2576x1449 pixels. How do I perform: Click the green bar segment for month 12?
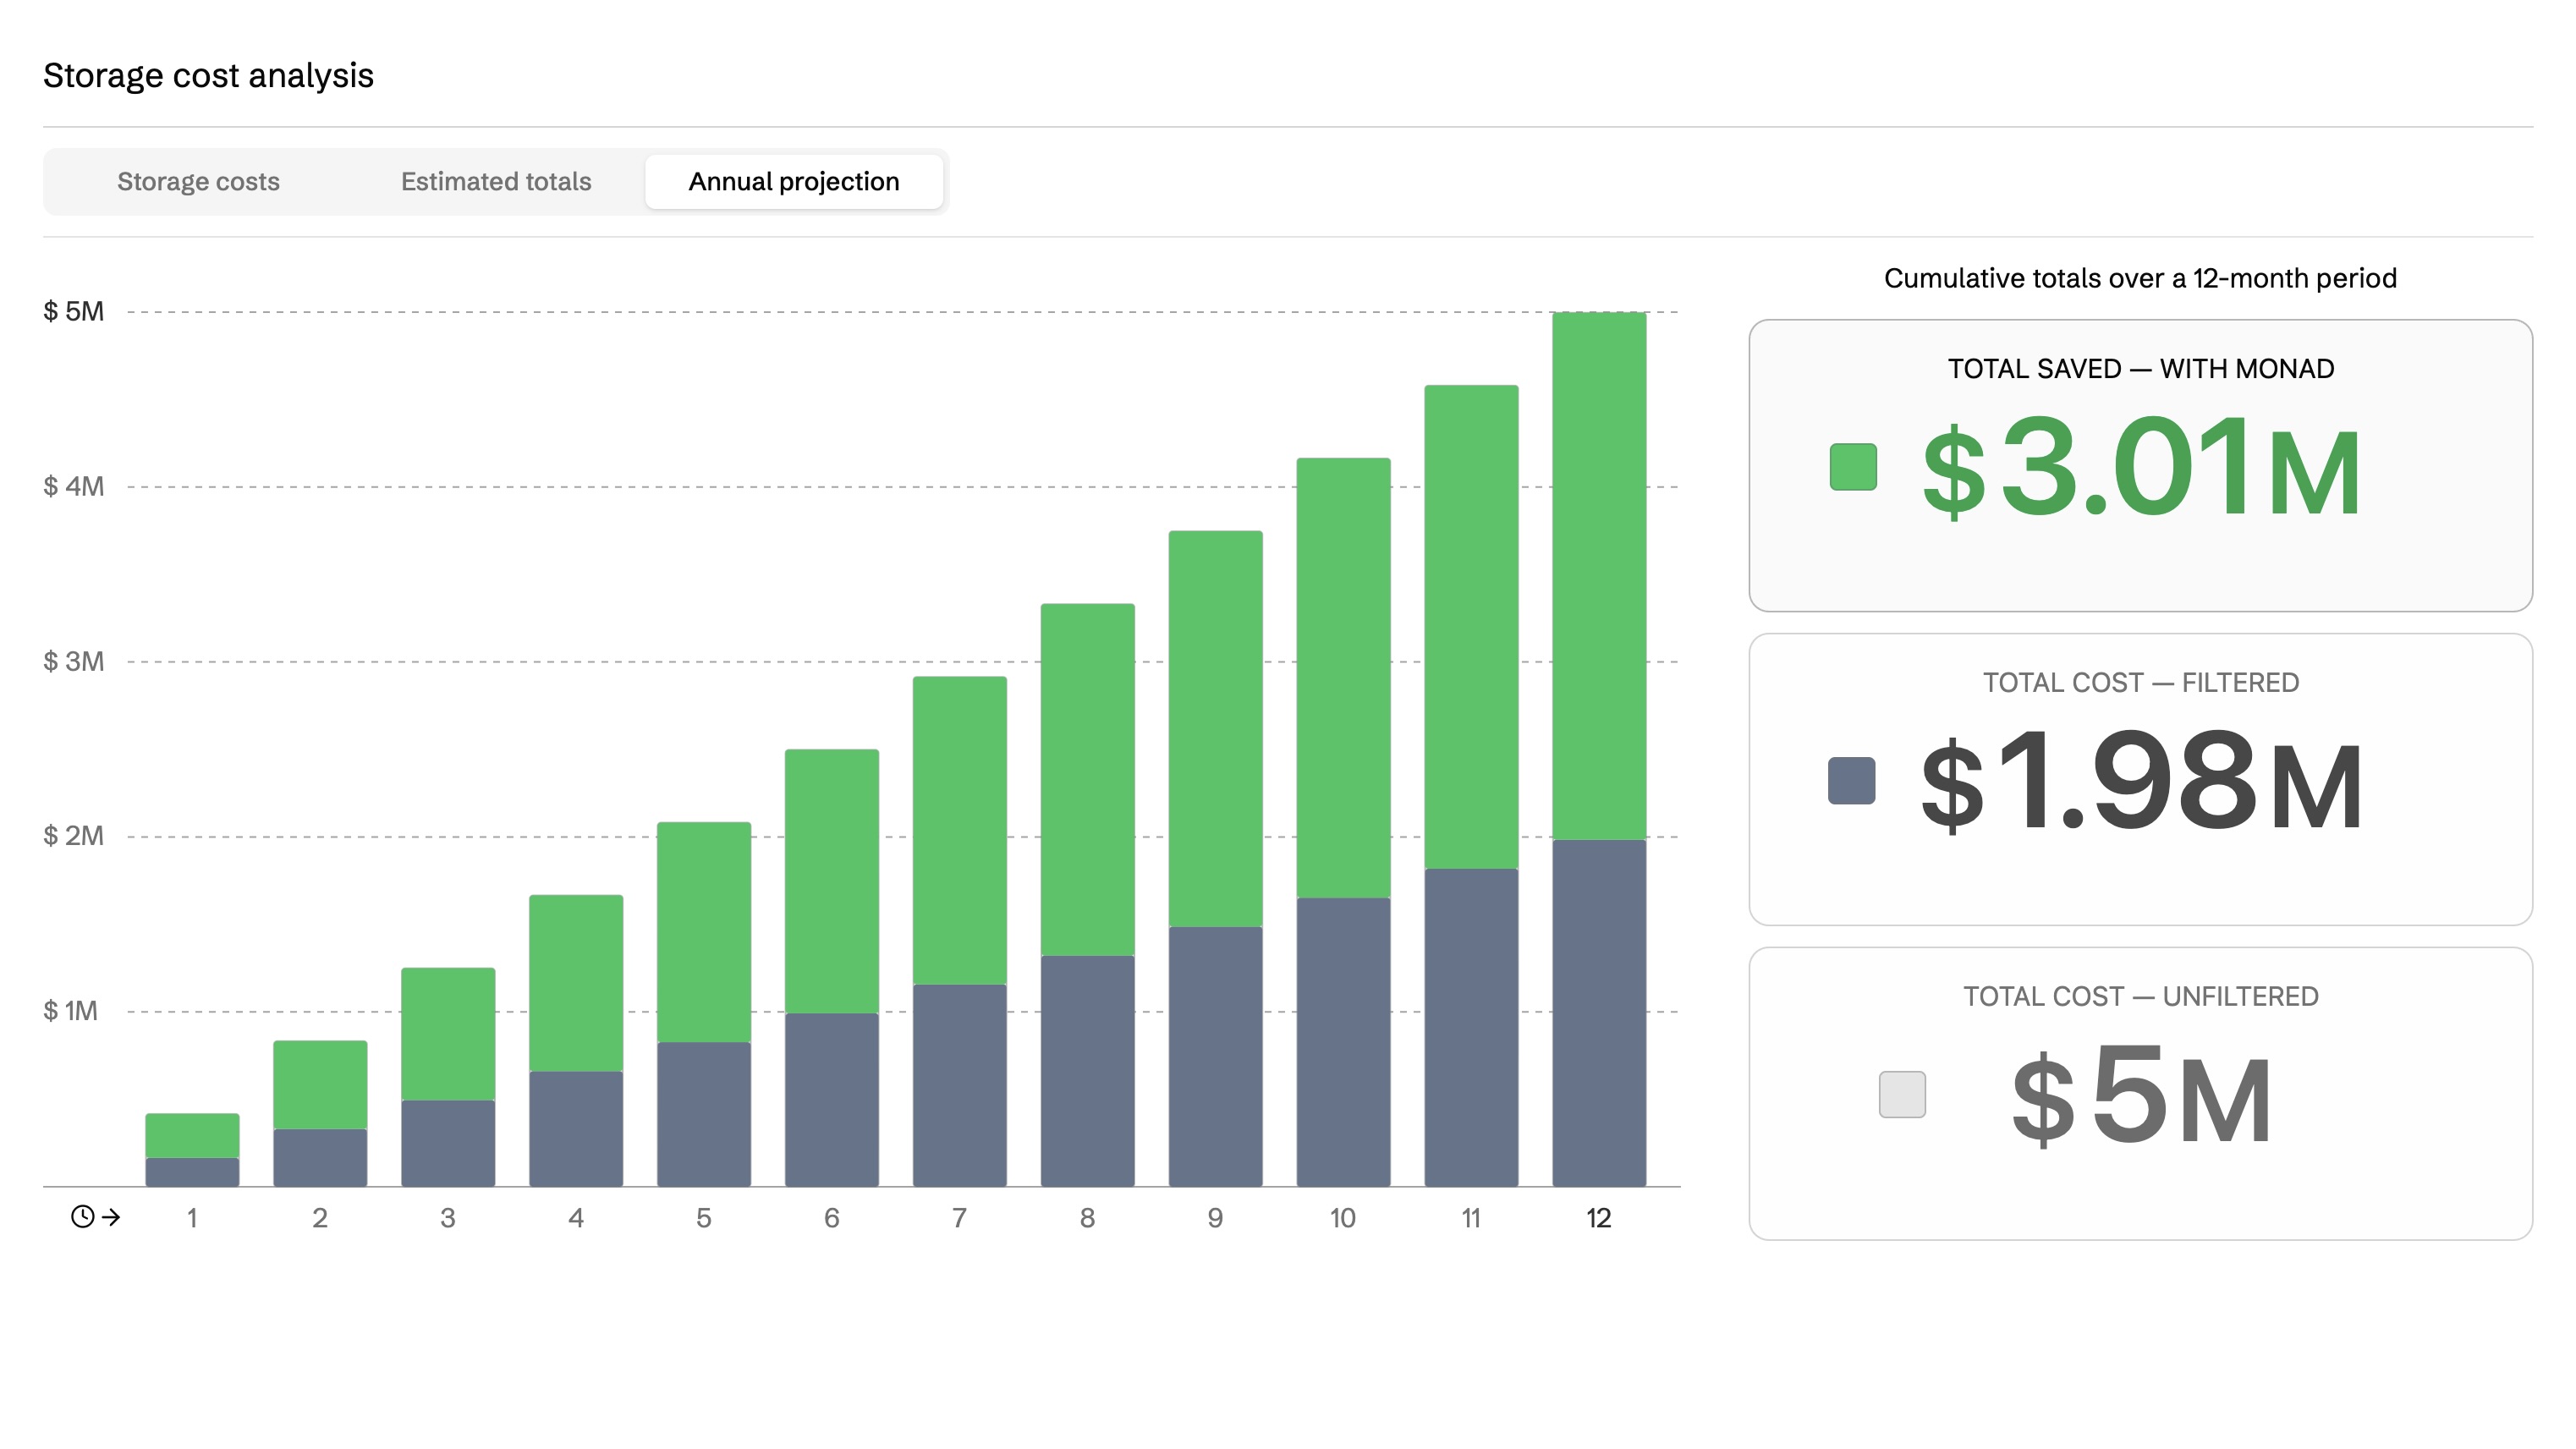pos(1598,575)
